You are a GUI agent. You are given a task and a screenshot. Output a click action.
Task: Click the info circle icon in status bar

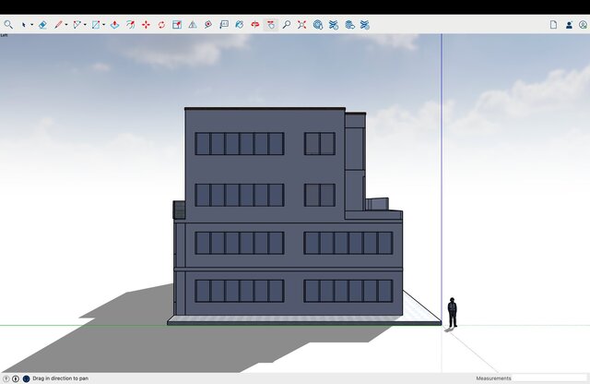tap(16, 378)
